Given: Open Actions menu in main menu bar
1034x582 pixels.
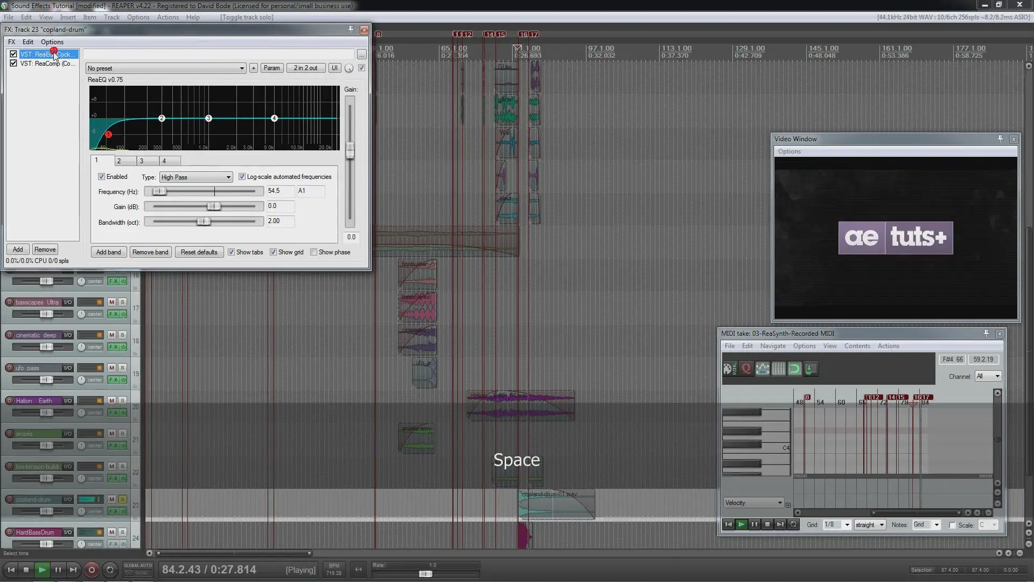Looking at the screenshot, I should (x=167, y=17).
